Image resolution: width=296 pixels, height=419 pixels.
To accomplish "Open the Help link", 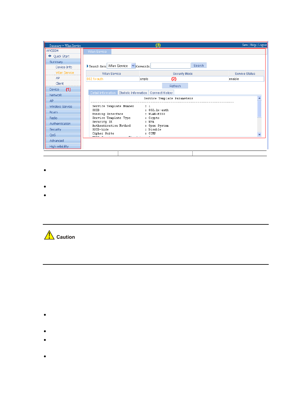I will 253,45.
